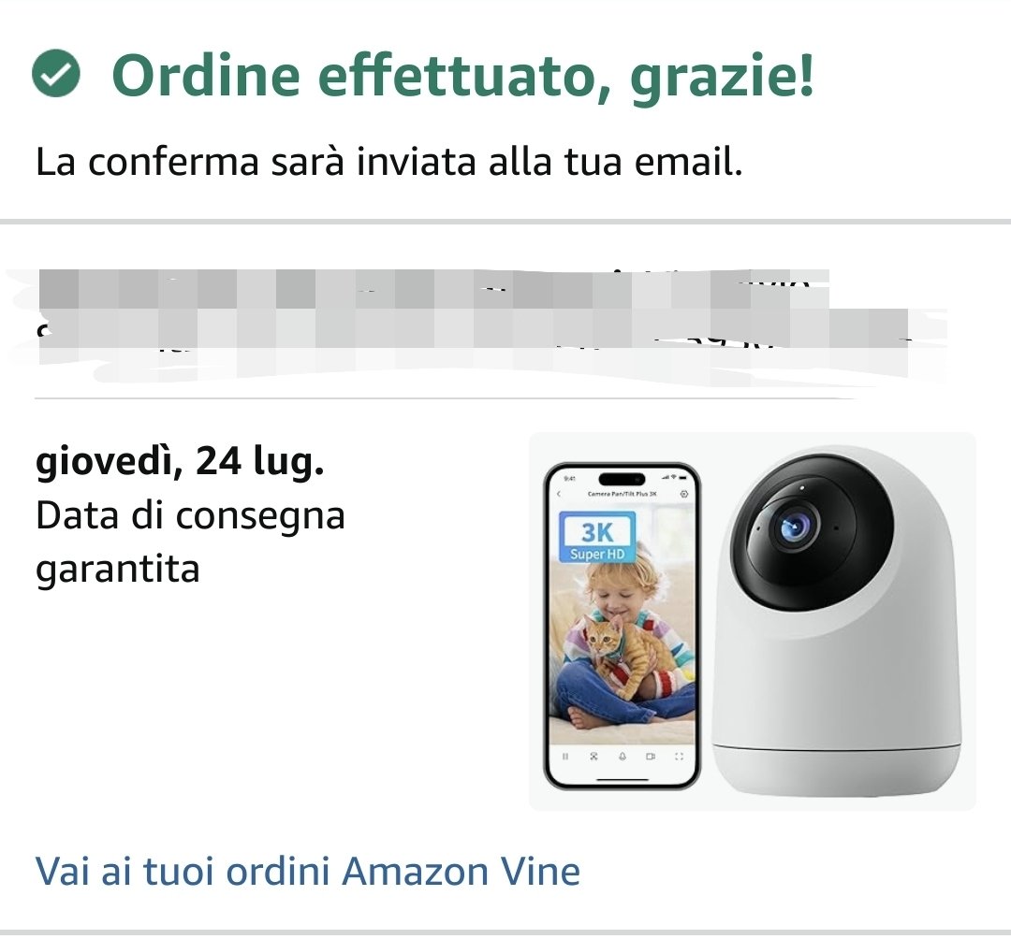The width and height of the screenshot is (1011, 939).
Task: Open Vai ai tuoi ordini Amazon Vine
Action: 308,871
